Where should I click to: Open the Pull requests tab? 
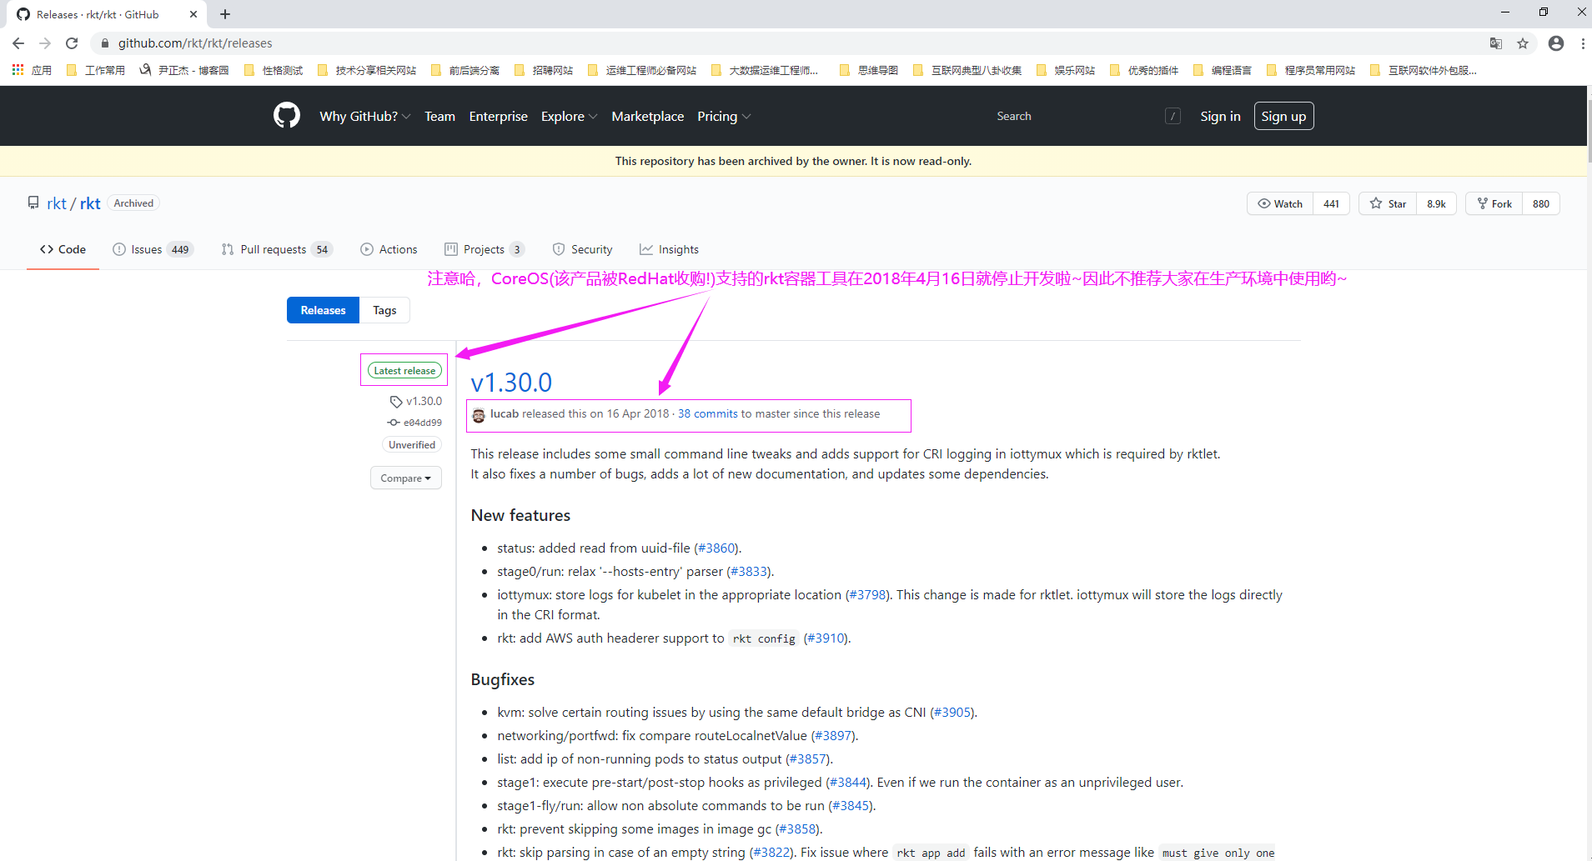pyautogui.click(x=273, y=249)
